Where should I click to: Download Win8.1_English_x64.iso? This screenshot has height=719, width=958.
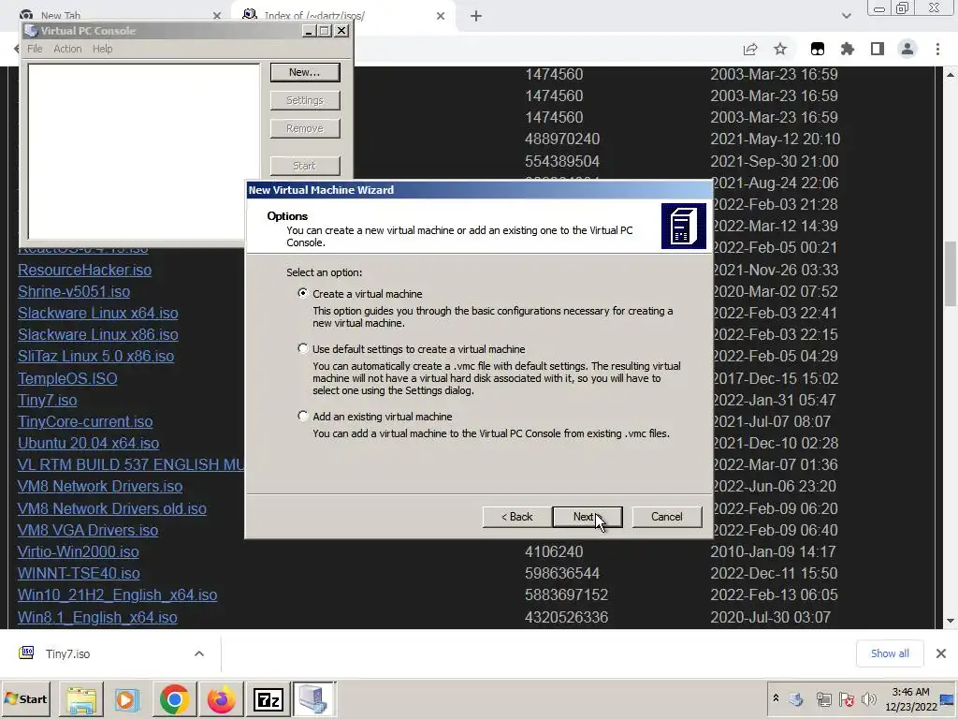(97, 617)
